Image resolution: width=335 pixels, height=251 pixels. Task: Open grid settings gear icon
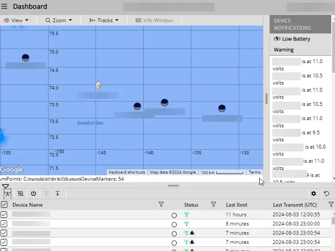(x=314, y=194)
